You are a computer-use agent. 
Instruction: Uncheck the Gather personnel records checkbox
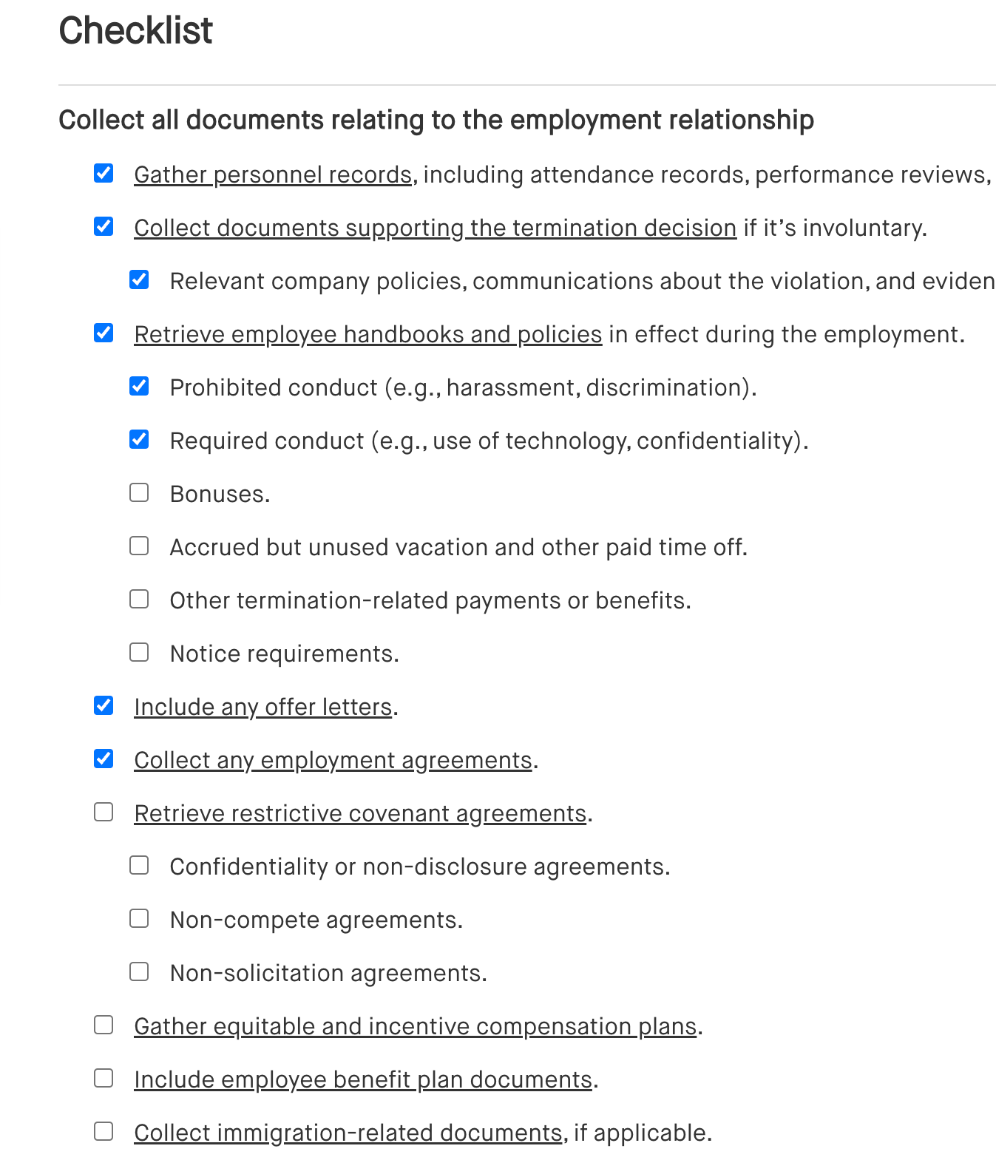pyautogui.click(x=104, y=174)
